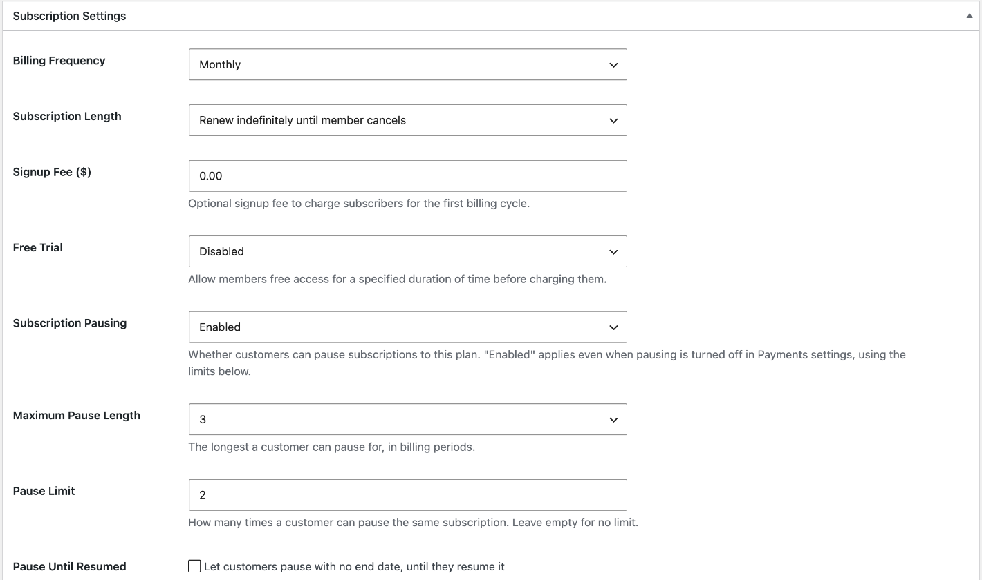Open the Free Trial dropdown

[x=408, y=251]
